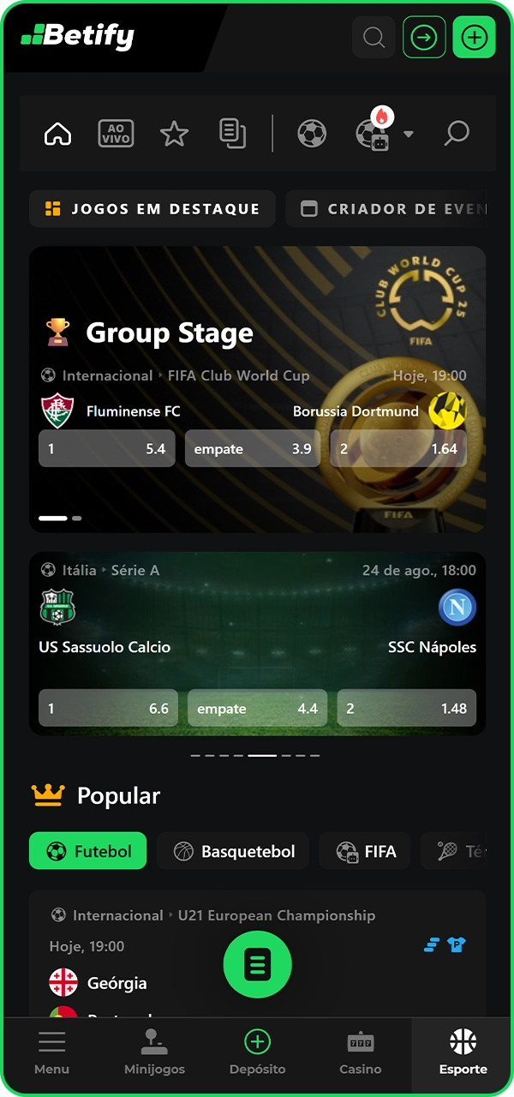Screen dimensions: 514x1097
Task: Expand the sports dropdown arrow next to the flame icon
Action: click(x=409, y=134)
